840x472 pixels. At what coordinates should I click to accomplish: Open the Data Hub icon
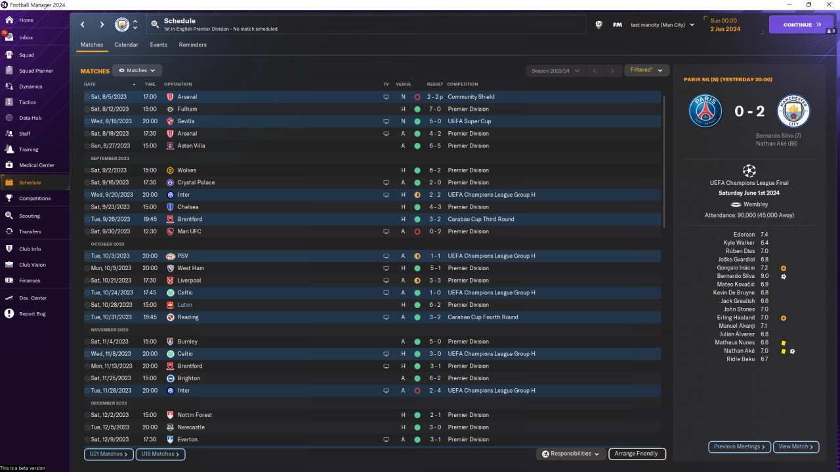tap(9, 118)
